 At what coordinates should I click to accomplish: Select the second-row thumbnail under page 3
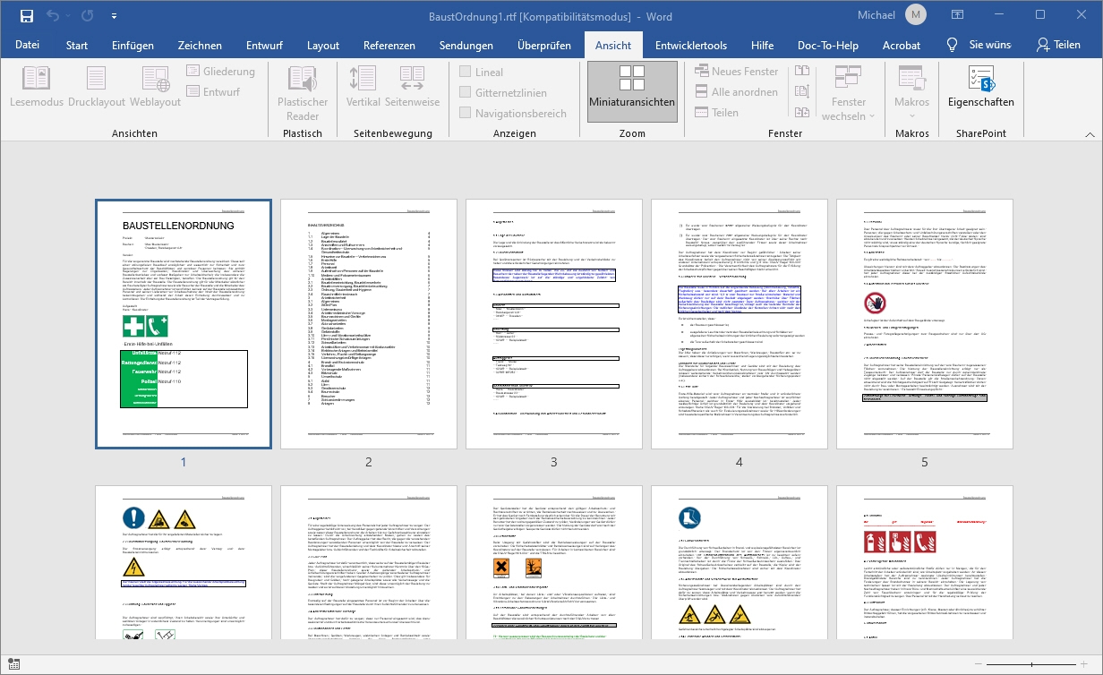tap(554, 563)
